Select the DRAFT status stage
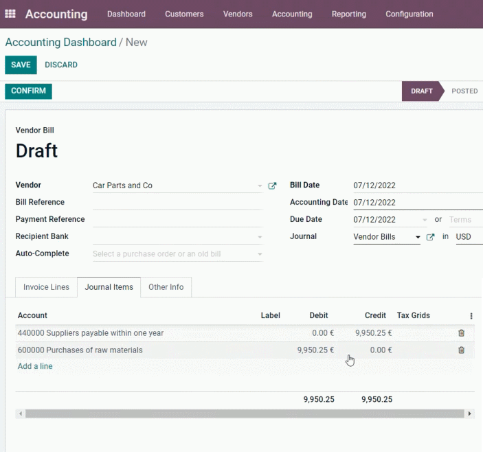This screenshot has height=452, width=483. 421,91
